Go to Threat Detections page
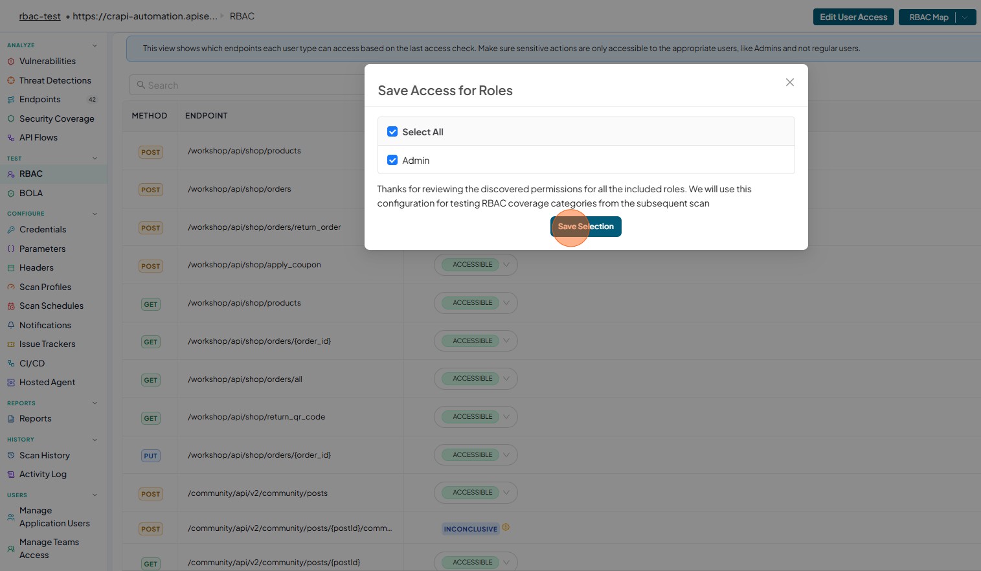Viewport: 981px width, 571px height. coord(55,81)
